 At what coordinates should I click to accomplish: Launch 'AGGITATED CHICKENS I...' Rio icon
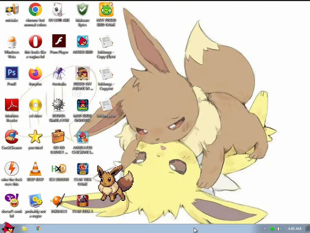[x=83, y=137]
